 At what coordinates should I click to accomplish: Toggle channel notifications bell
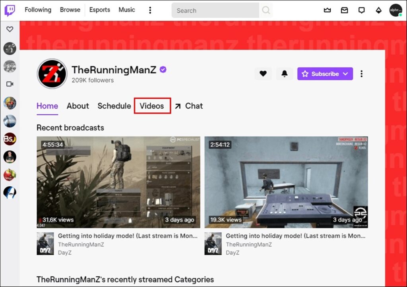[285, 74]
